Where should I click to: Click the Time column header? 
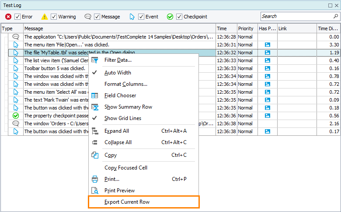click(x=222, y=28)
